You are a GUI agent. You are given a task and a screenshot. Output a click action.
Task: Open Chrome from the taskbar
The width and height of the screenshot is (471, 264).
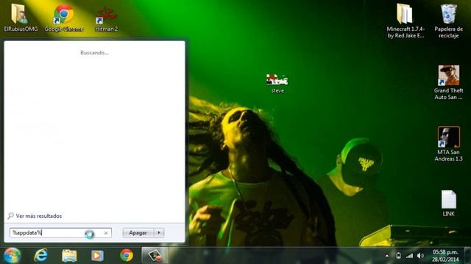(127, 255)
